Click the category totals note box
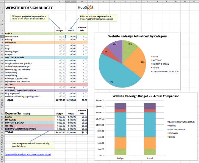The image size is (199, 163). point(32,145)
